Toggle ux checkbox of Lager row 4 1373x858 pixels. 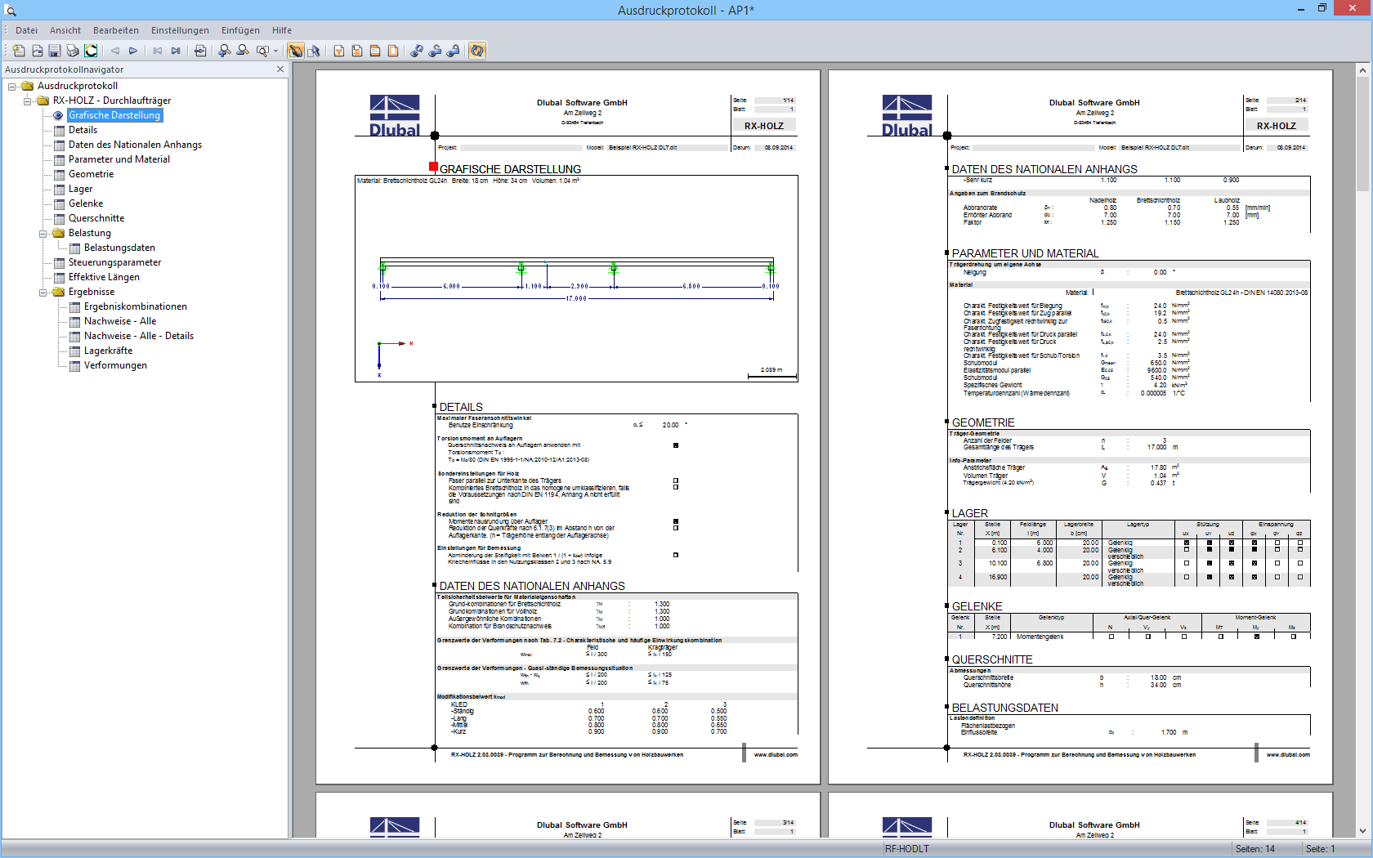[1187, 577]
